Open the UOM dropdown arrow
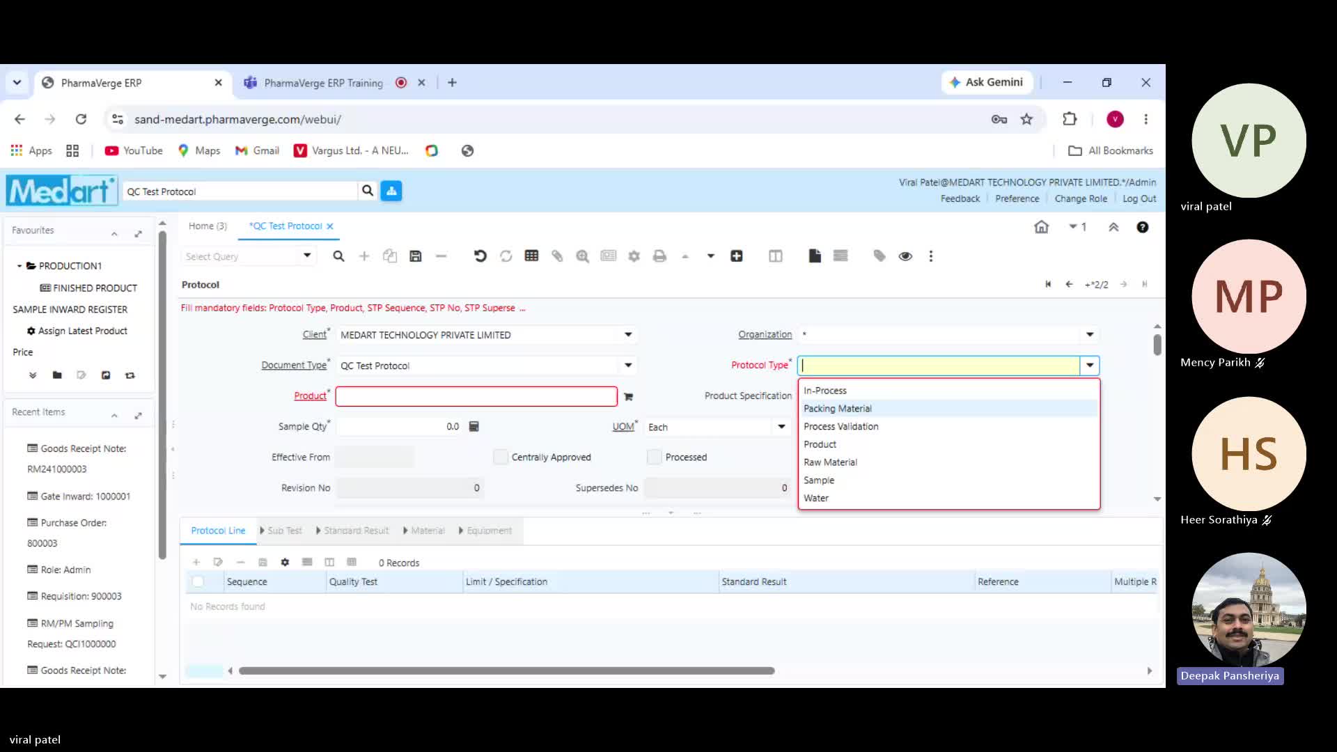The width and height of the screenshot is (1337, 752). [781, 427]
